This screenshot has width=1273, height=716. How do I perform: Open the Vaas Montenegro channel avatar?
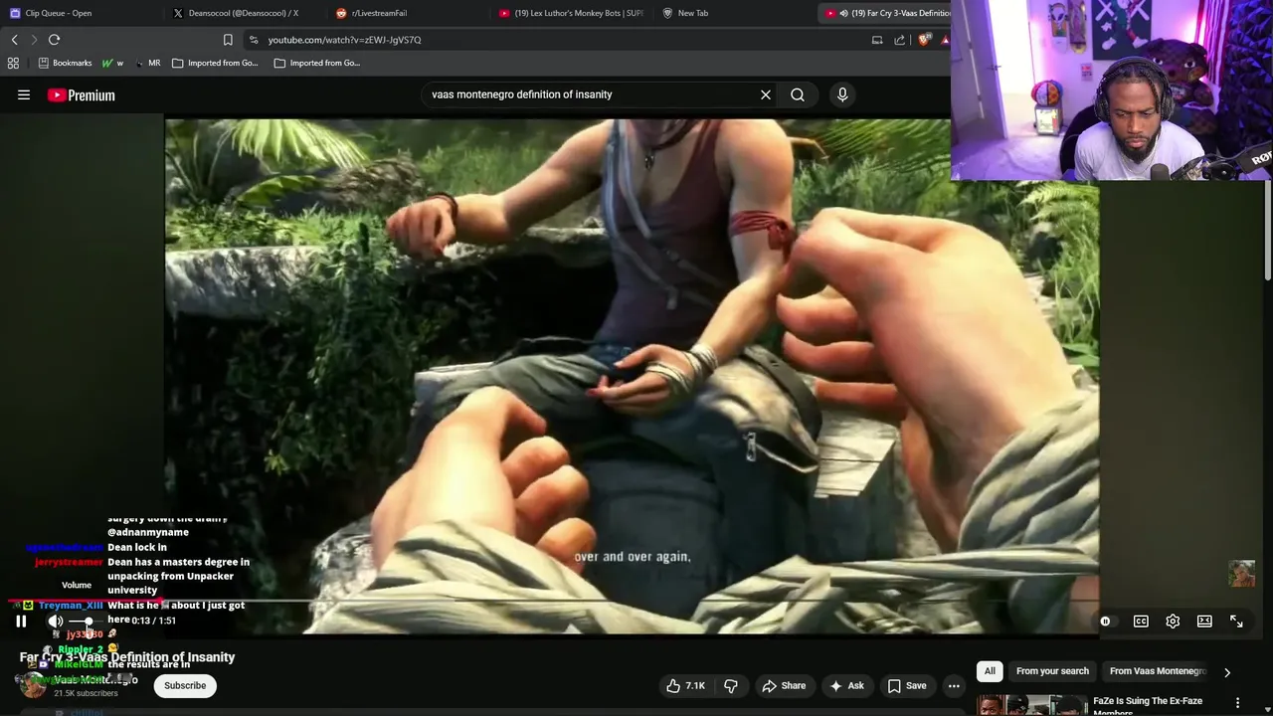click(x=33, y=685)
